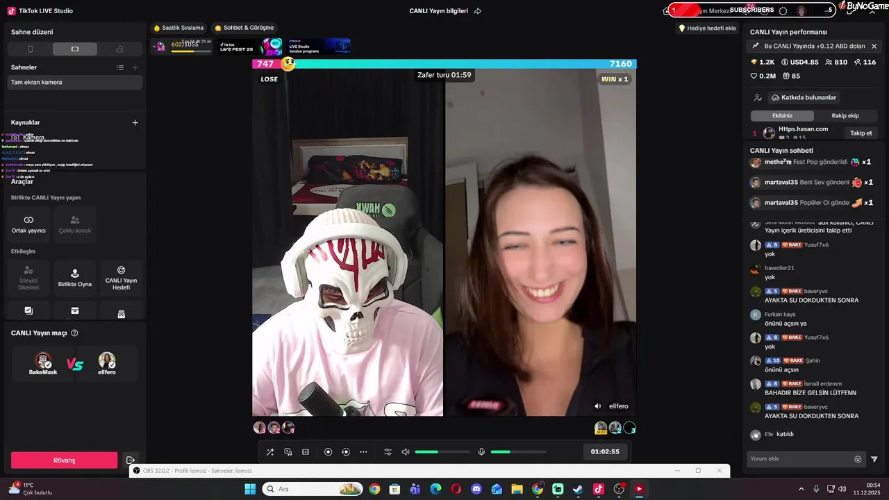Click Takip et for Https.hasan.com
889x500 pixels.
click(x=861, y=133)
